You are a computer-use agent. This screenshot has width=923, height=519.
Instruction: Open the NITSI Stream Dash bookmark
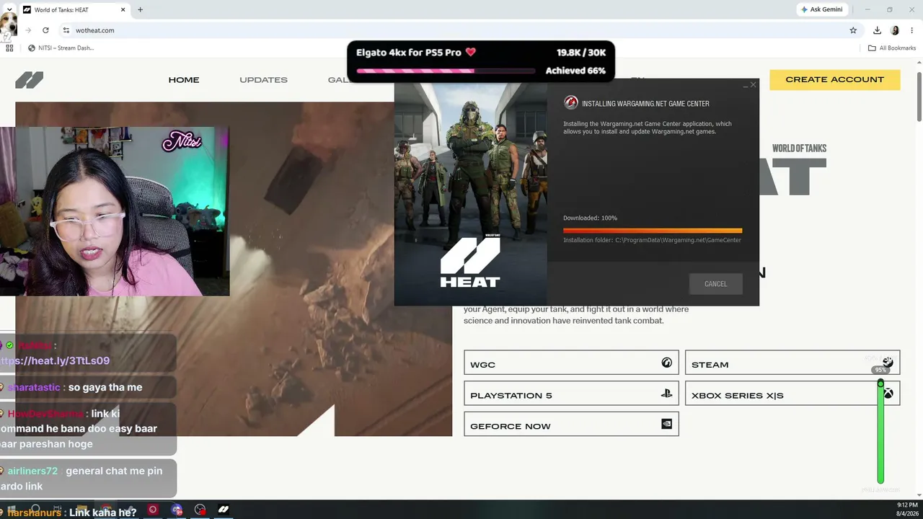[x=61, y=48]
